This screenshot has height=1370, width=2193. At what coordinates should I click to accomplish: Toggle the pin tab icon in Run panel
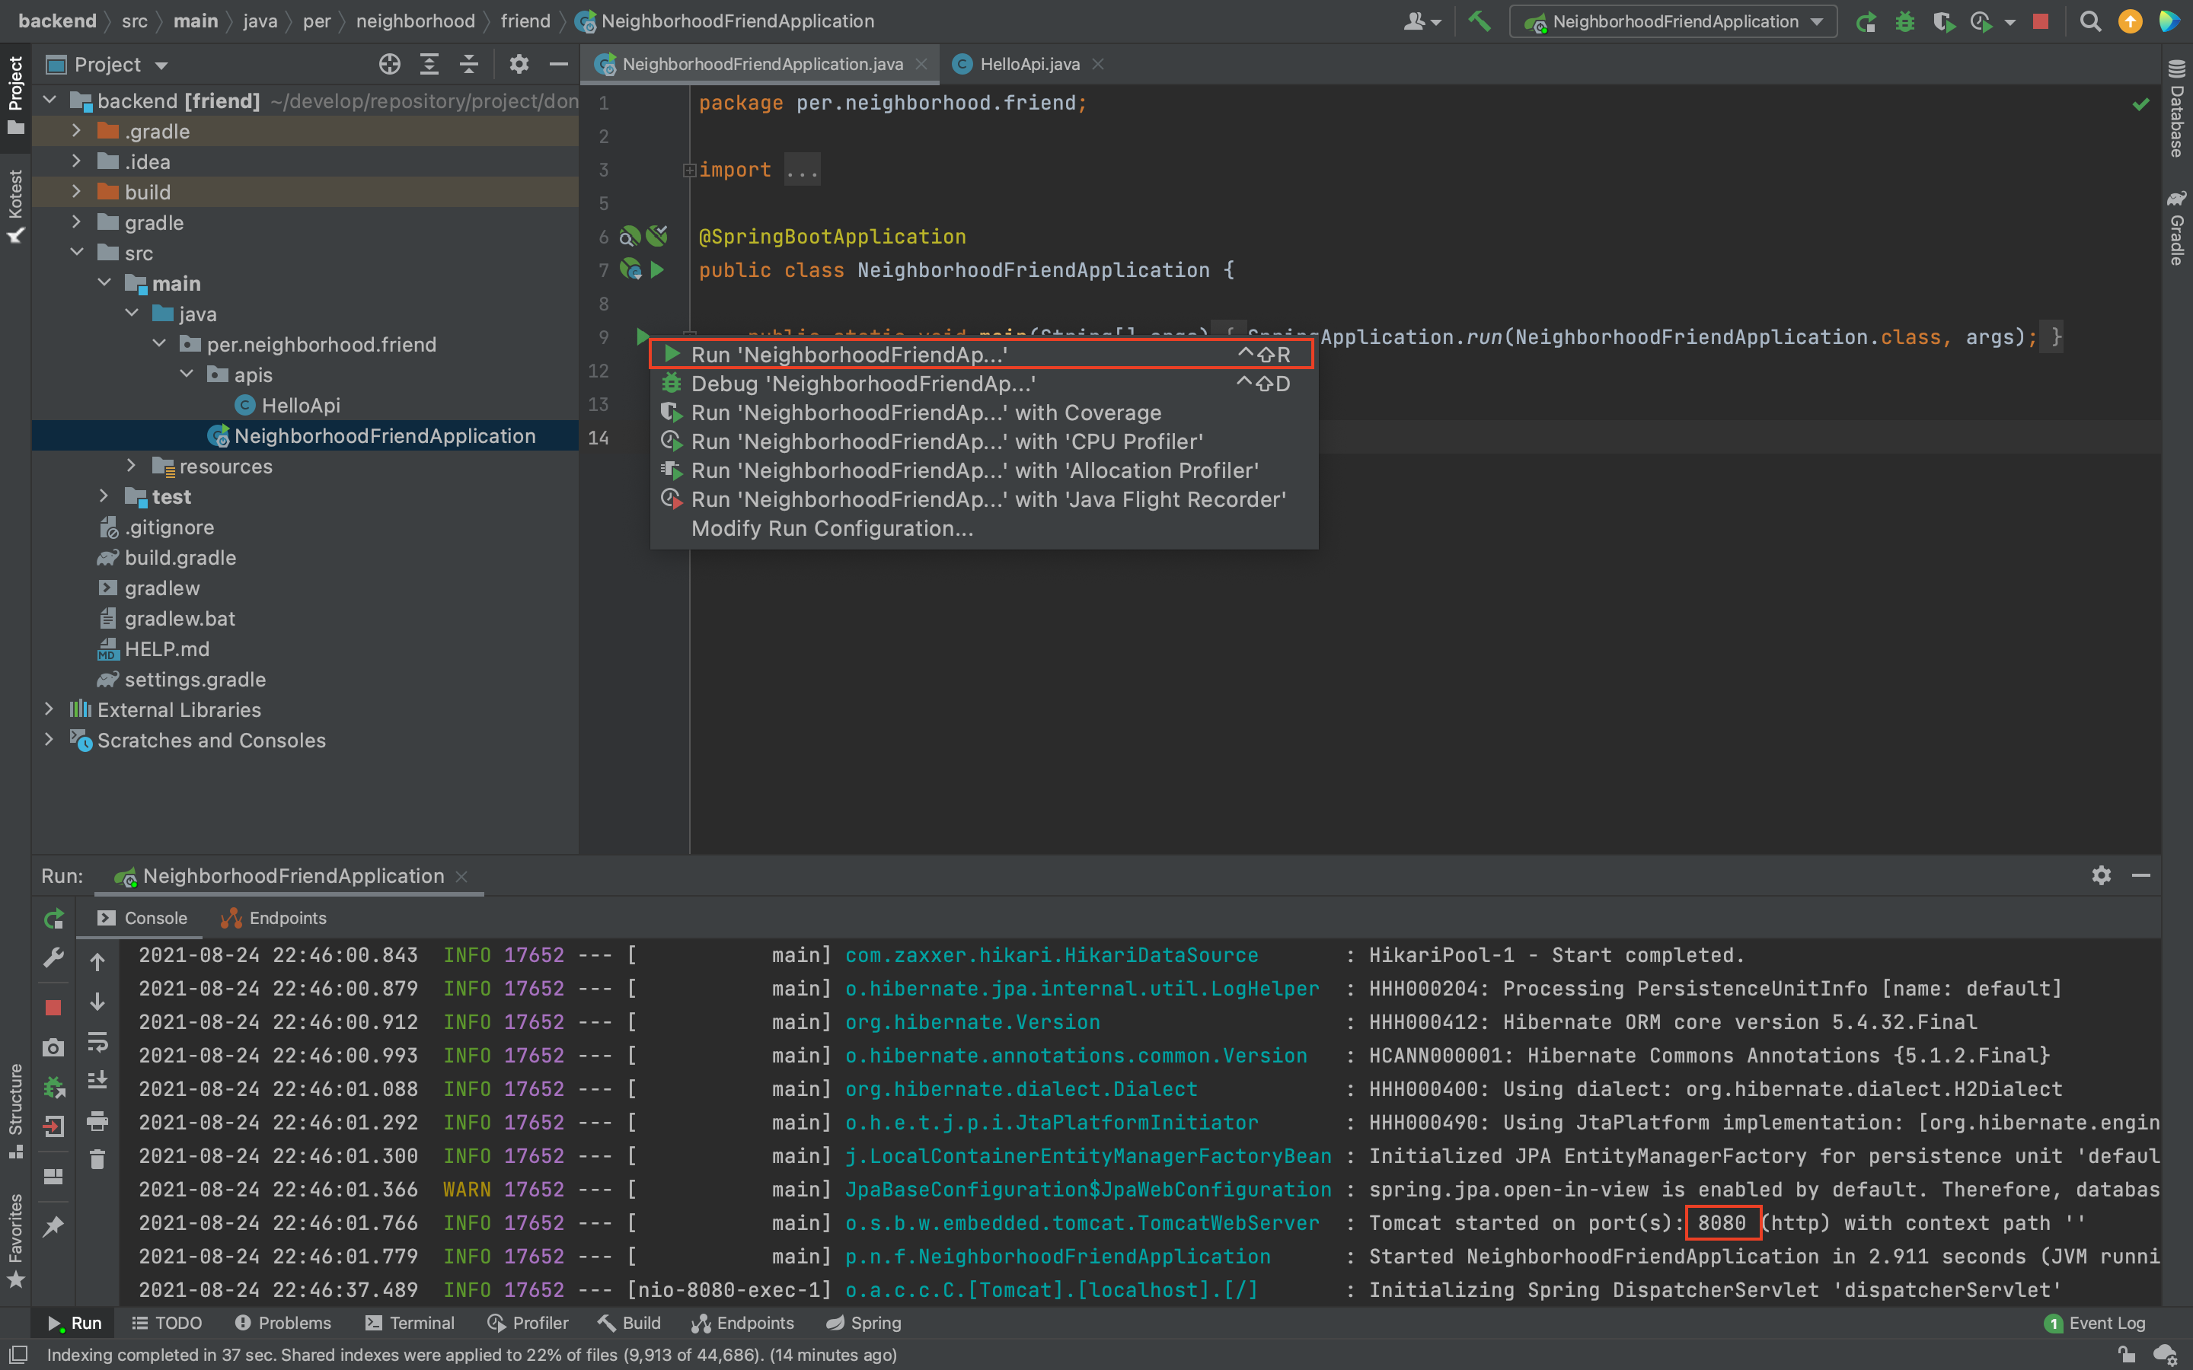pyautogui.click(x=53, y=1226)
